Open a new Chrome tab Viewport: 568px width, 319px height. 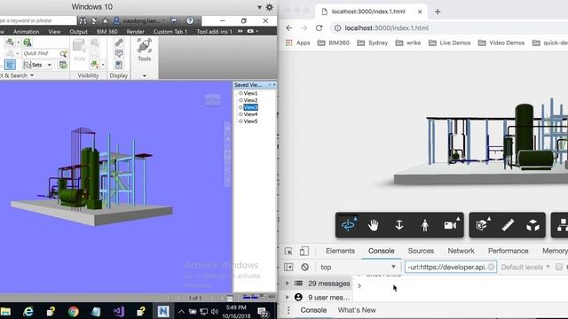coord(438,12)
